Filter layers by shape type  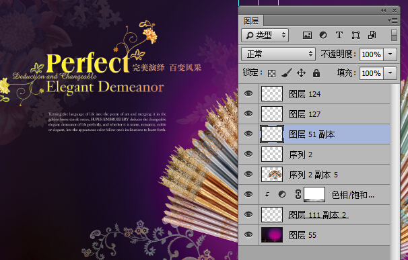pos(355,36)
